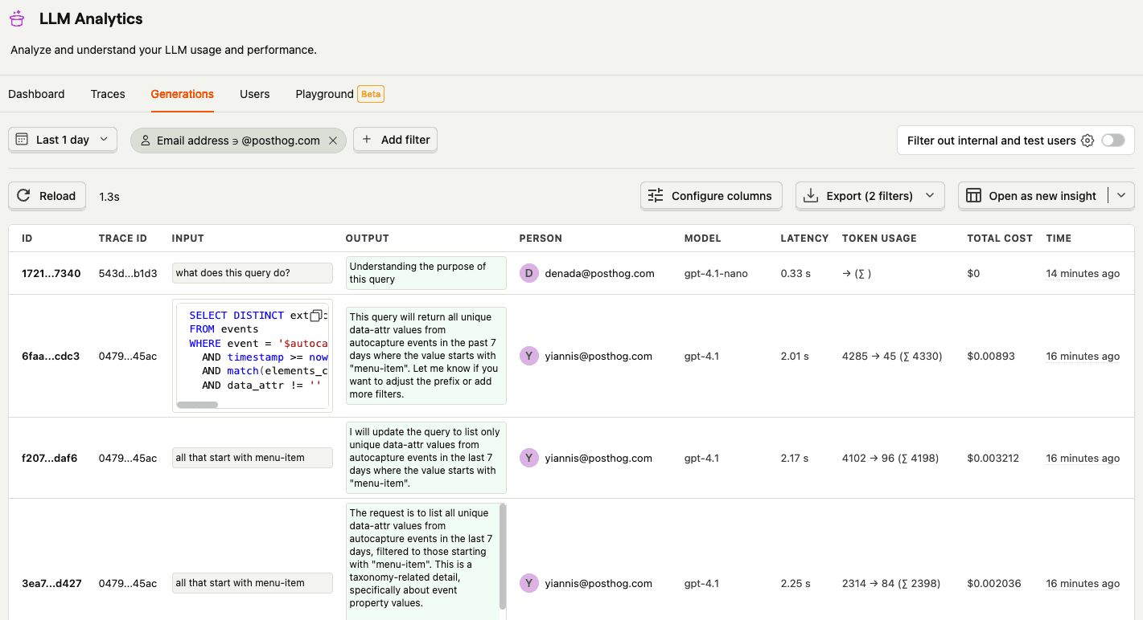Click yiannis@posthog.com in row 6faa...cdc3
Image resolution: width=1143 pixels, height=620 pixels.
[x=598, y=356]
